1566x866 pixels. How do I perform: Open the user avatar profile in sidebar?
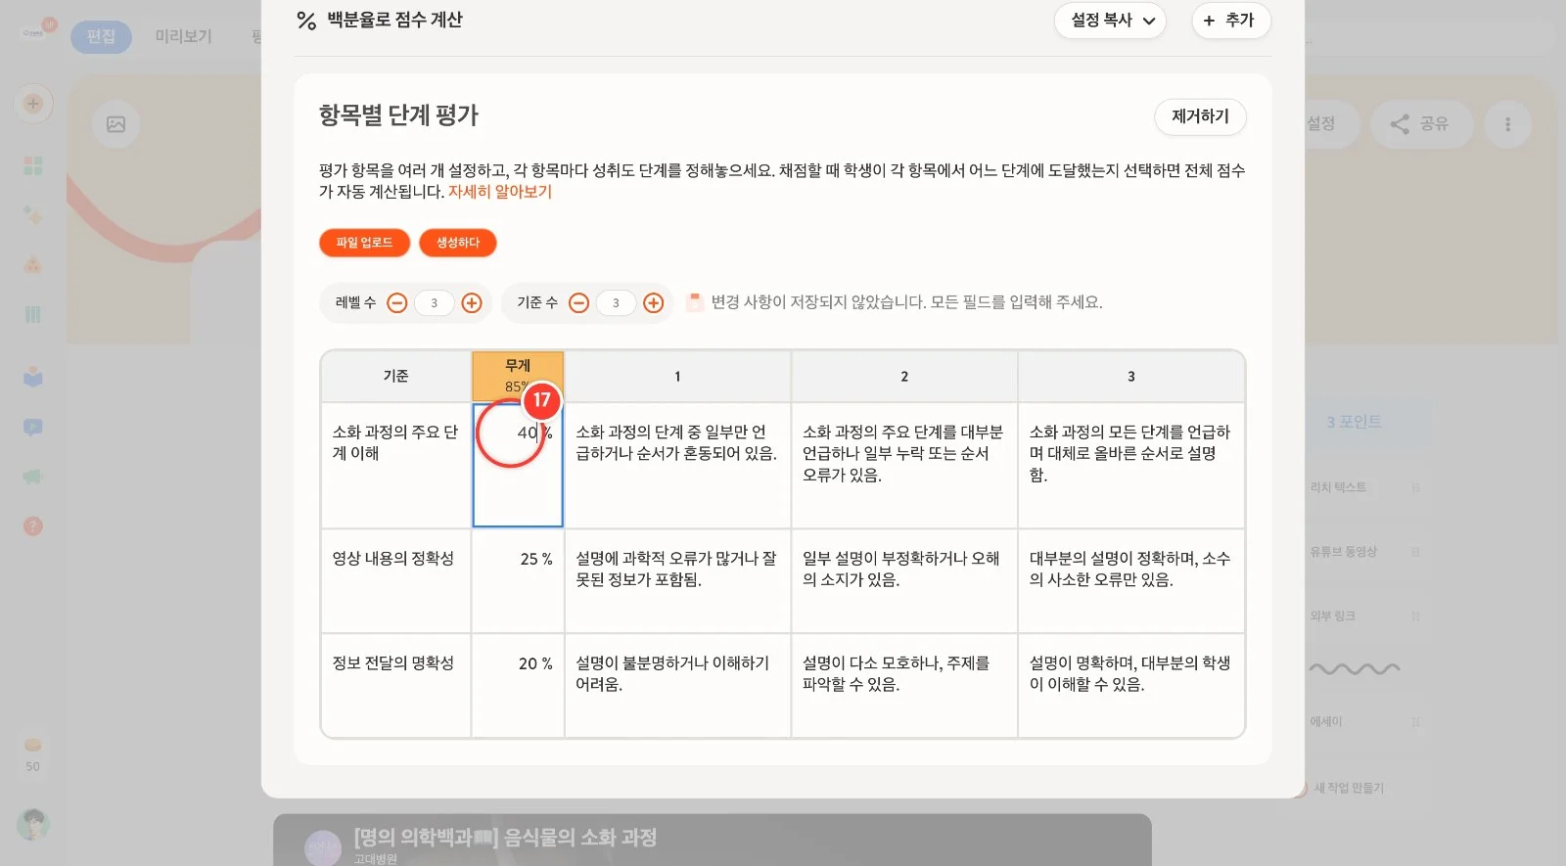point(33,824)
